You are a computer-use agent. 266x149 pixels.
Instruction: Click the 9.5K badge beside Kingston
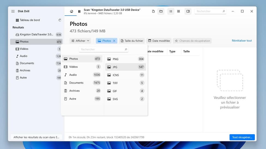tap(59, 35)
